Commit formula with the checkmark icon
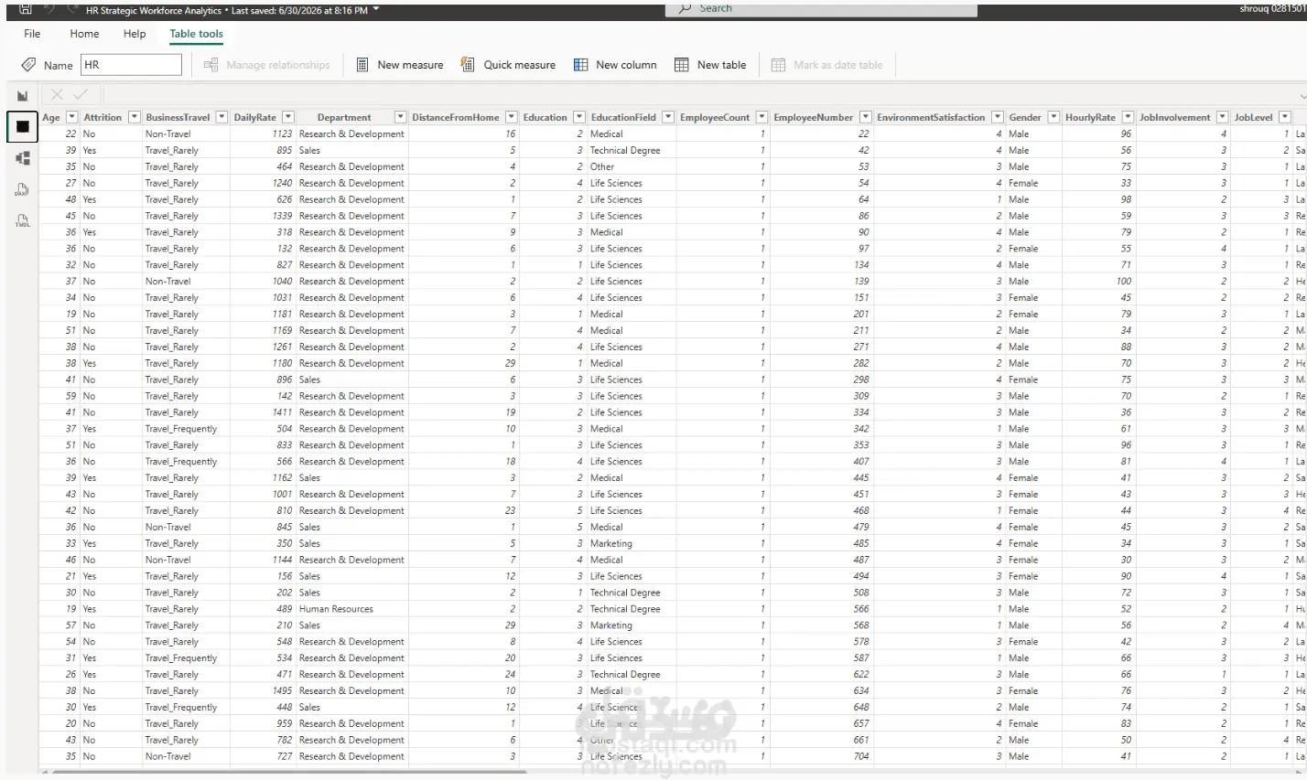Image resolution: width=1307 pixels, height=780 pixels. pyautogui.click(x=81, y=94)
